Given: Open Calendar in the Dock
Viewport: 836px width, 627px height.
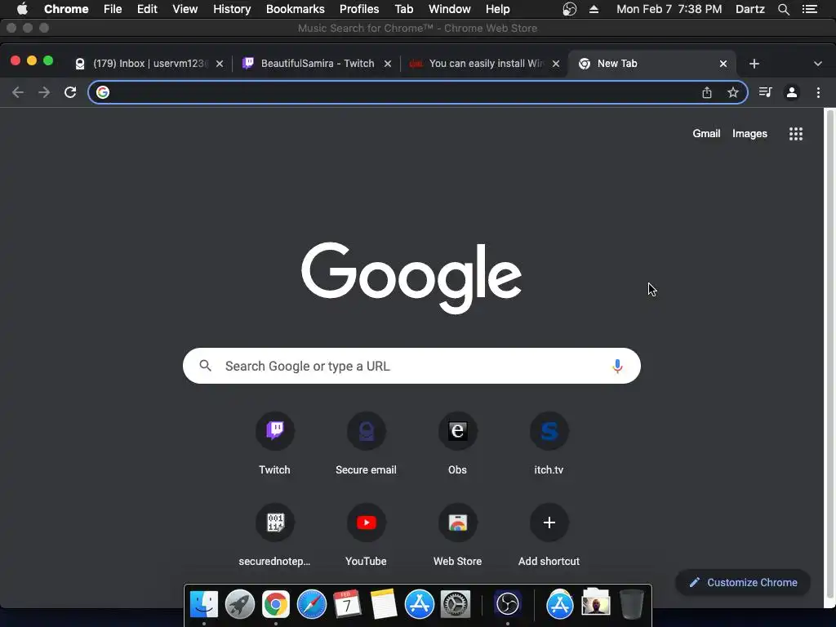Looking at the screenshot, I should pos(347,604).
